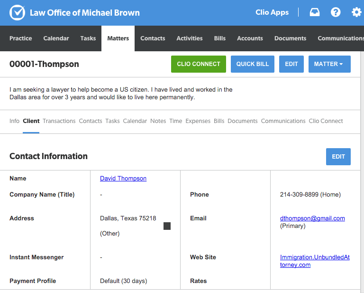Open the matter's Calendar sub-tab
This screenshot has width=364, height=293.
(x=135, y=121)
